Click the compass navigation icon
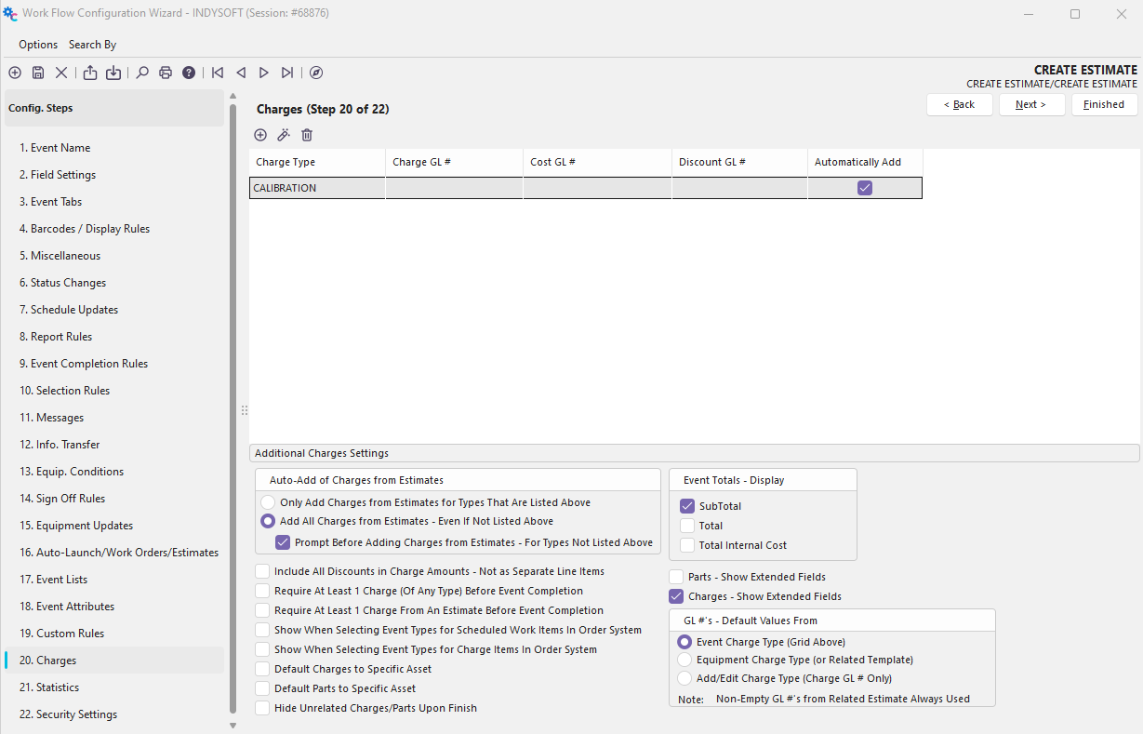The height and width of the screenshot is (734, 1143). [x=316, y=73]
